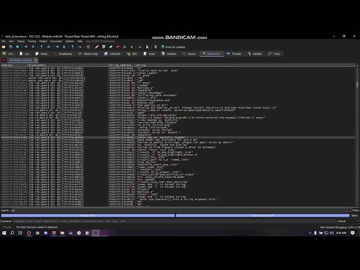Image resolution: width=360 pixels, height=270 pixels.
Task: Click the Trace Into icon
Action: point(57,47)
